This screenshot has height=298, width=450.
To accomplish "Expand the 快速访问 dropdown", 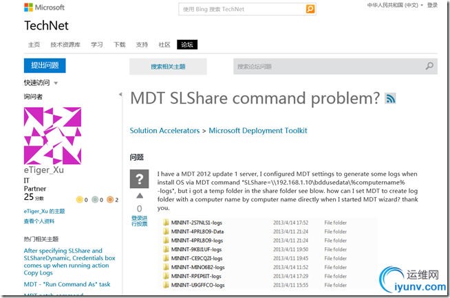I will pyautogui.click(x=41, y=83).
